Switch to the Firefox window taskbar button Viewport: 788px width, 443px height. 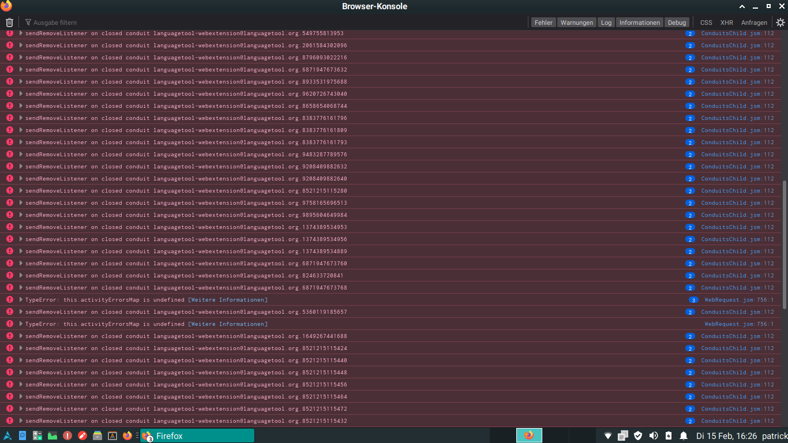(x=197, y=436)
